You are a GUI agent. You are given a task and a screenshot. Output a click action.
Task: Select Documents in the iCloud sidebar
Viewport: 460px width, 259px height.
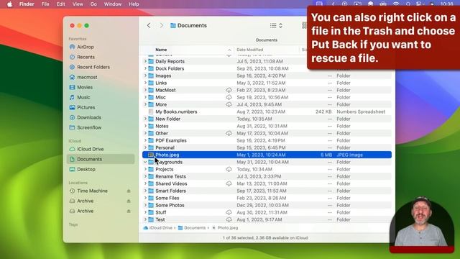(x=101, y=159)
